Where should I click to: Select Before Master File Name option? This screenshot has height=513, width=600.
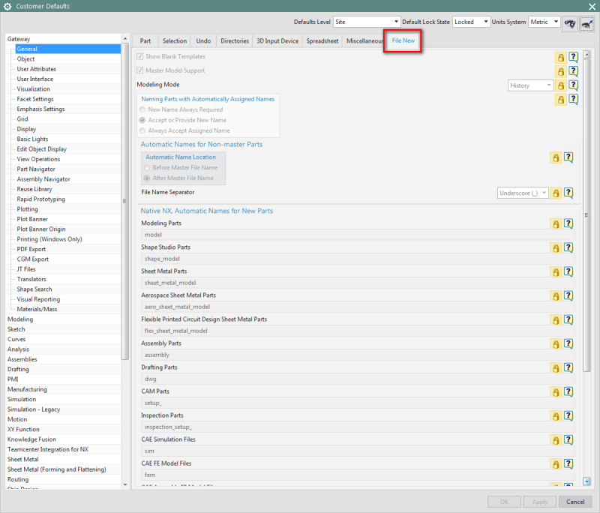tap(147, 168)
